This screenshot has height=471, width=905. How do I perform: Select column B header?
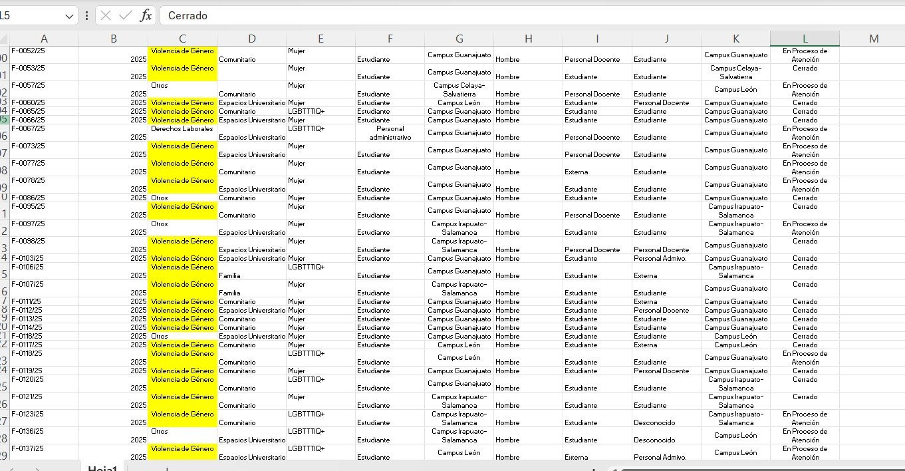tap(113, 39)
